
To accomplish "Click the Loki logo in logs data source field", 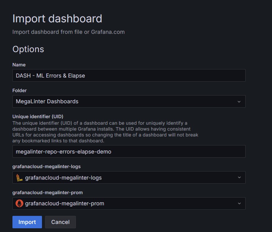I will pos(20,178).
